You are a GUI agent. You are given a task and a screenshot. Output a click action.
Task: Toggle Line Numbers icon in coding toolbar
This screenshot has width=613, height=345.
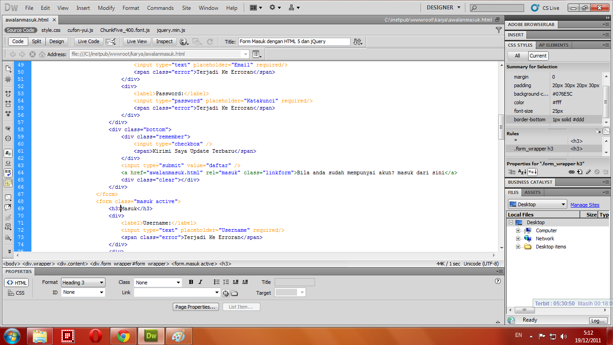pos(8,153)
